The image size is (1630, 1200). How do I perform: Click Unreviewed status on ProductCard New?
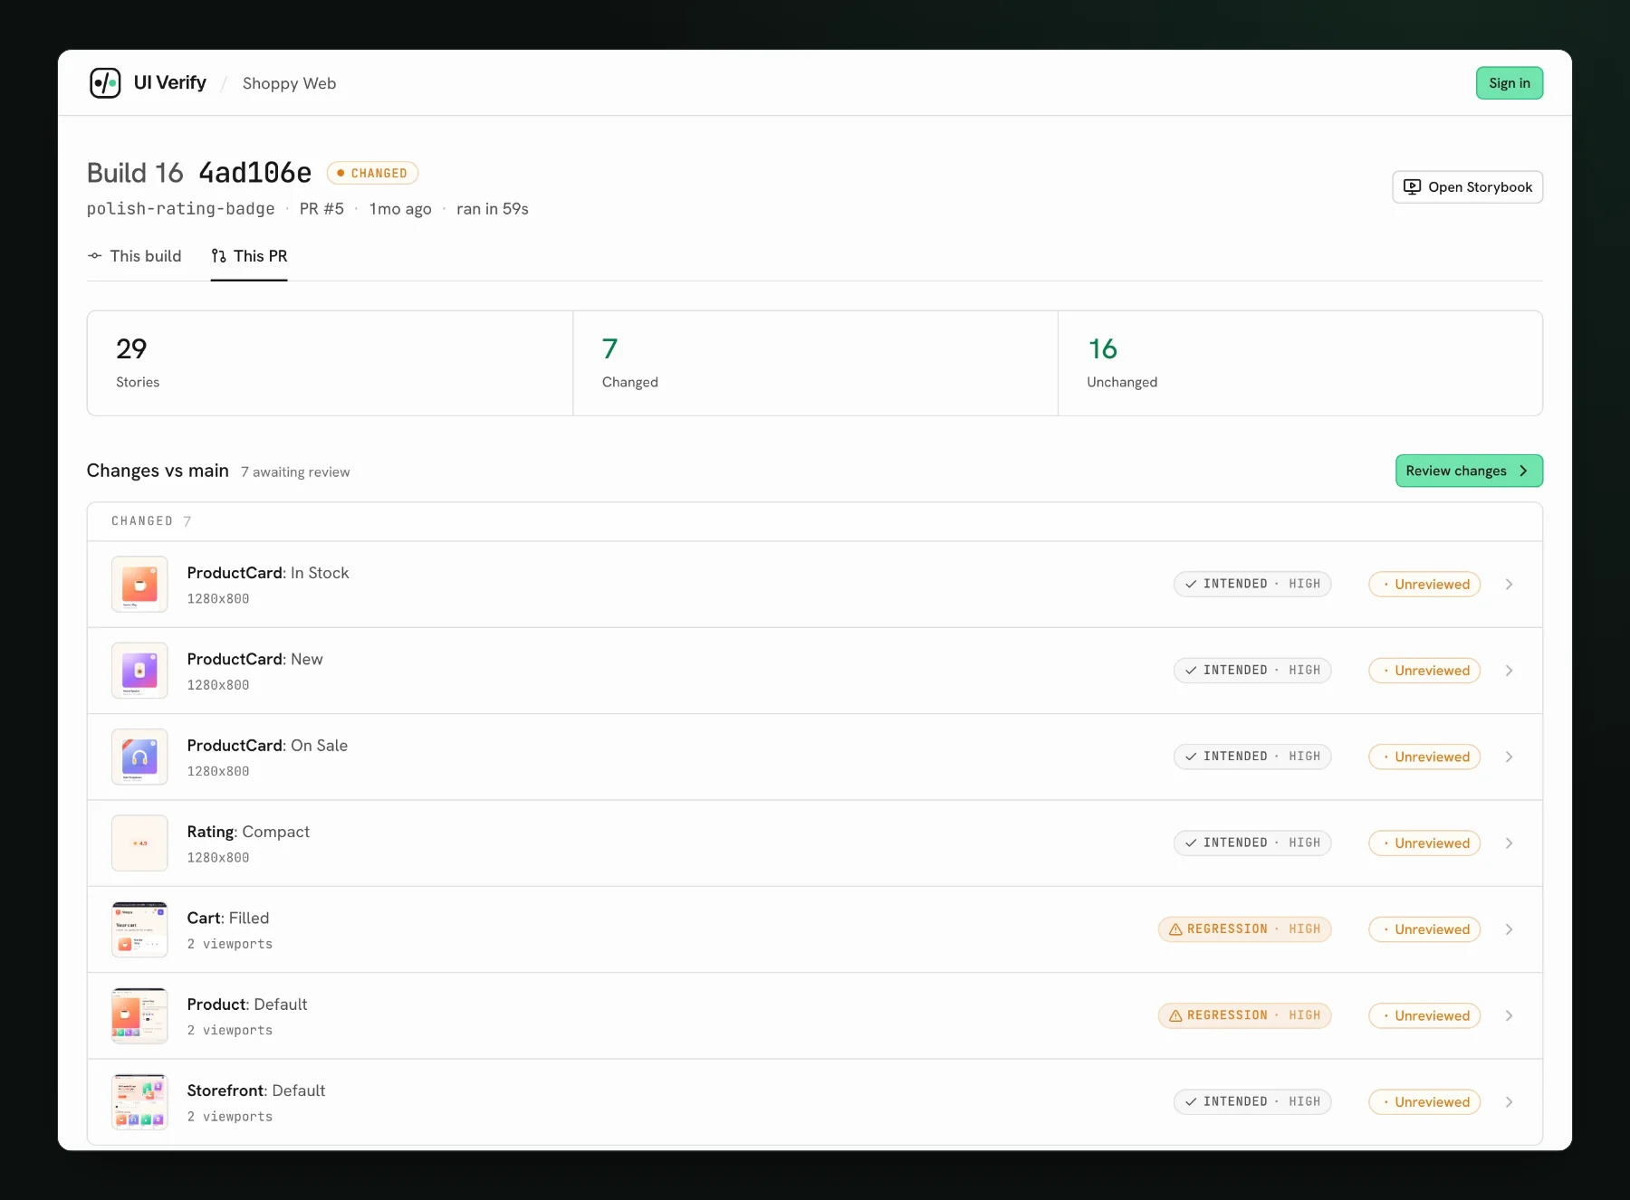click(1424, 671)
